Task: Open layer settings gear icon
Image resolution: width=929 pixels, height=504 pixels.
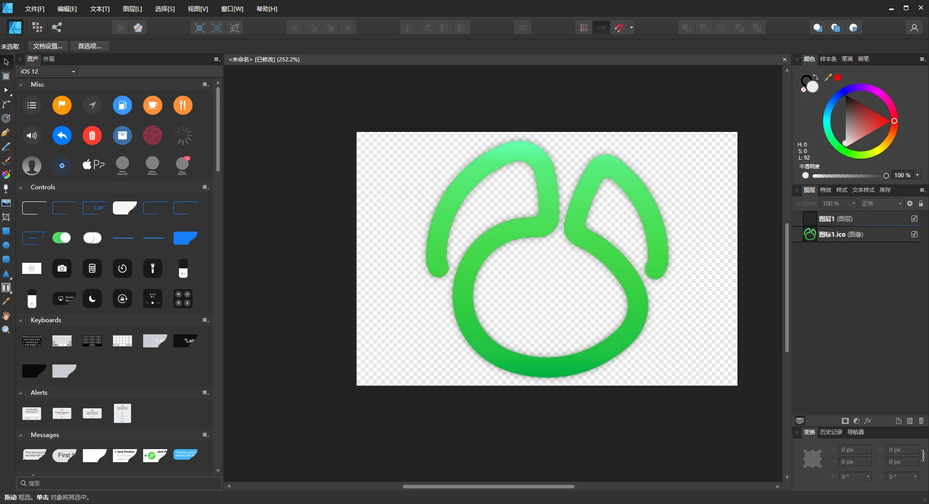Action: pos(910,203)
